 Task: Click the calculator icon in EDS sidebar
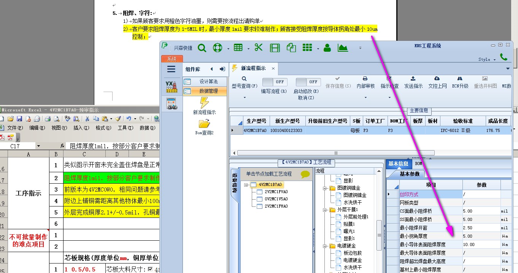172,103
